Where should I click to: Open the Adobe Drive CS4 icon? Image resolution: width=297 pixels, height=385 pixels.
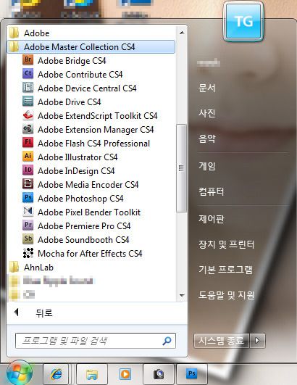(28, 102)
